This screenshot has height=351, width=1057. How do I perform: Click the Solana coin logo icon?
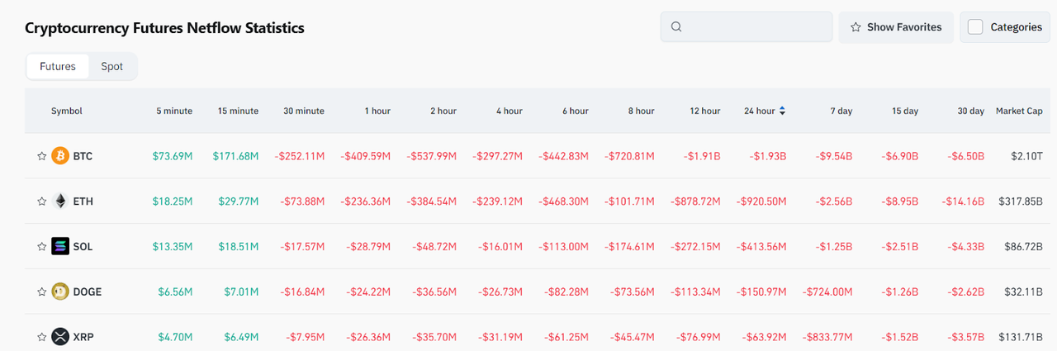[60, 246]
